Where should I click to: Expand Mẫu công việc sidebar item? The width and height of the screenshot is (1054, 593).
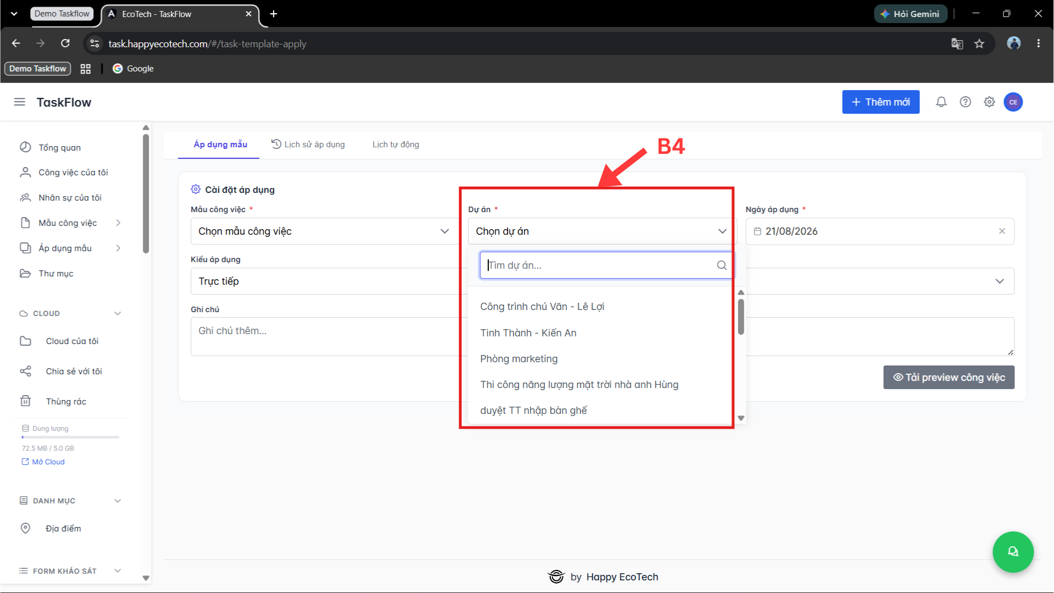pyautogui.click(x=70, y=223)
